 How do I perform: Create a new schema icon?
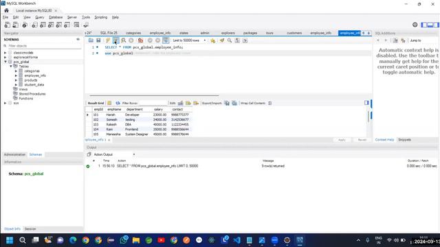pos(34,25)
